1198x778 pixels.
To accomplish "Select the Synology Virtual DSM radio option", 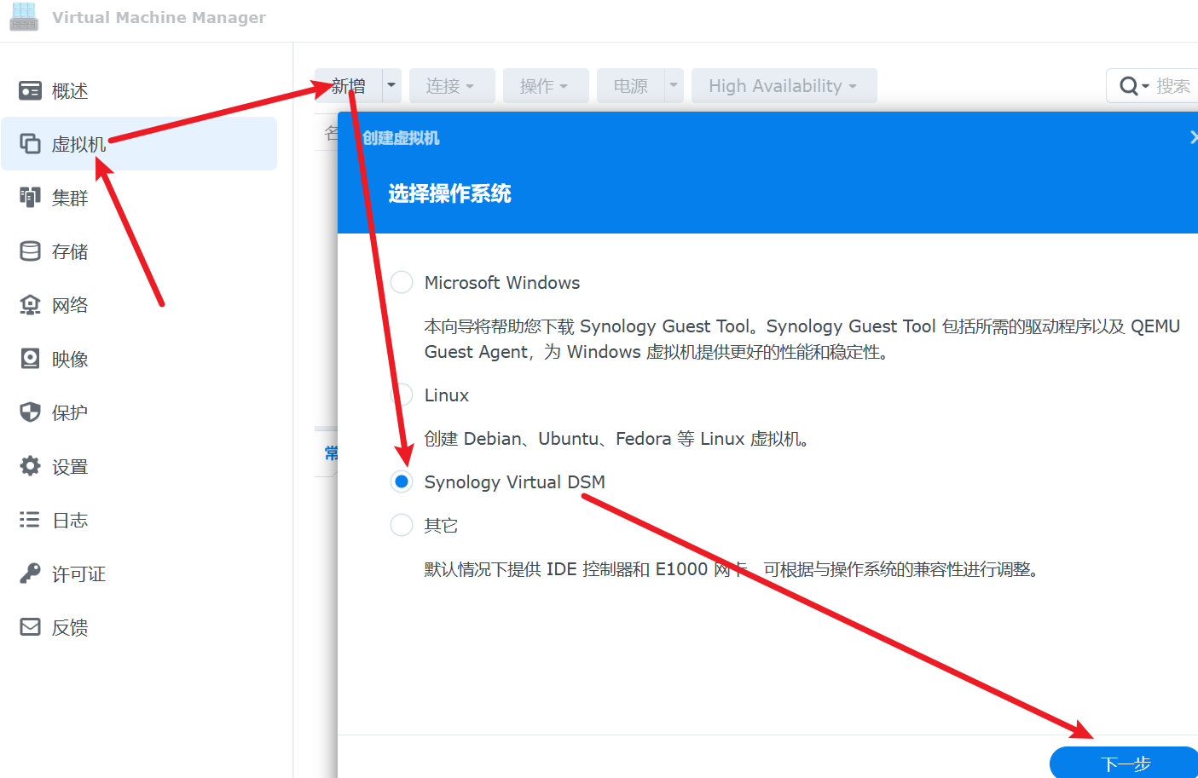I will click(402, 481).
